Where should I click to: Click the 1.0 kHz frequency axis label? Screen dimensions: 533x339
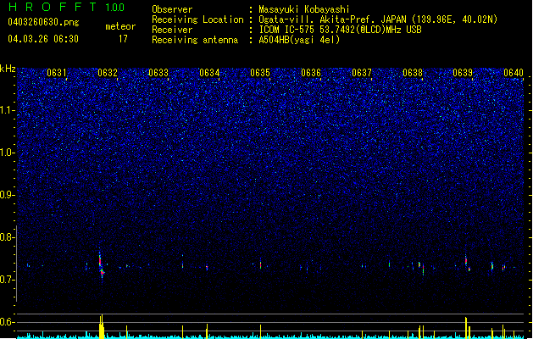8,153
